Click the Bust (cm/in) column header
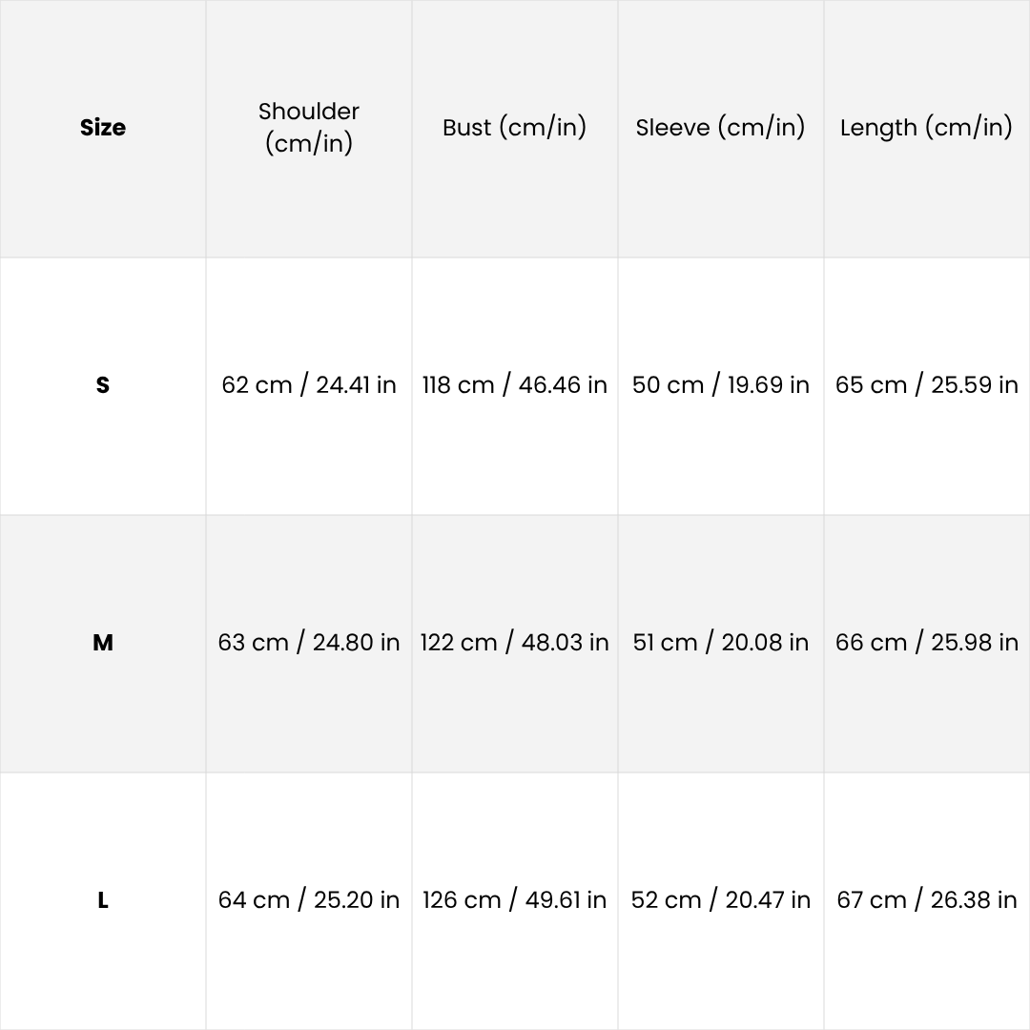The width and height of the screenshot is (1030, 1030). (x=515, y=128)
